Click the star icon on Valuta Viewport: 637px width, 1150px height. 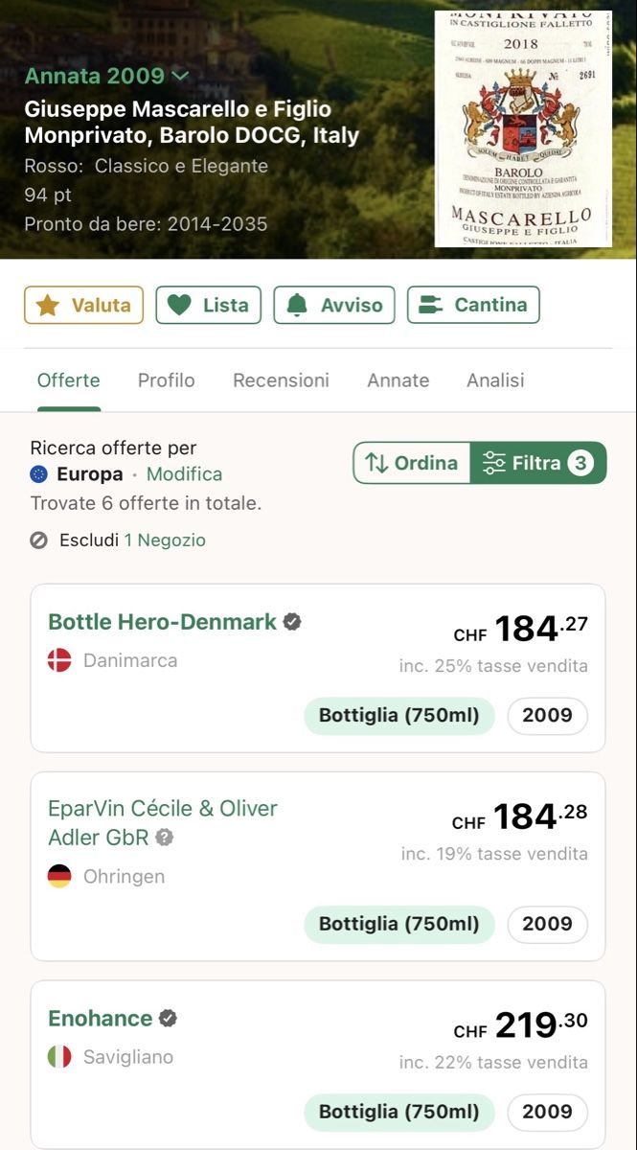47,305
